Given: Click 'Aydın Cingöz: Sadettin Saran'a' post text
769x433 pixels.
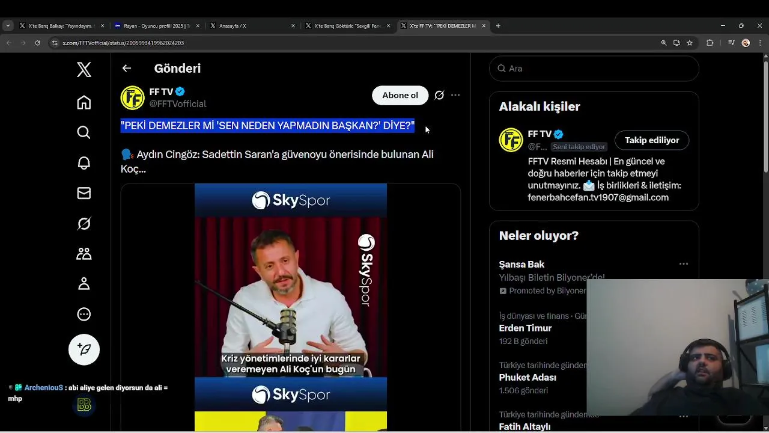Looking at the screenshot, I should (277, 162).
